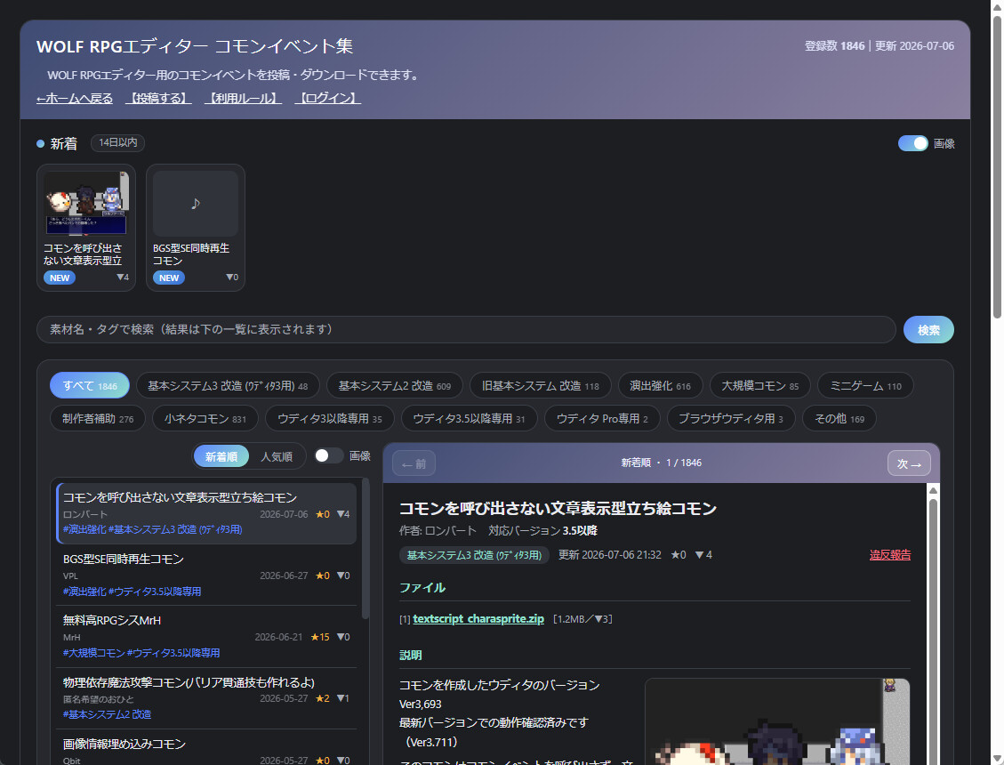
Task: Select the すべて 1846 category filter
Action: click(90, 386)
